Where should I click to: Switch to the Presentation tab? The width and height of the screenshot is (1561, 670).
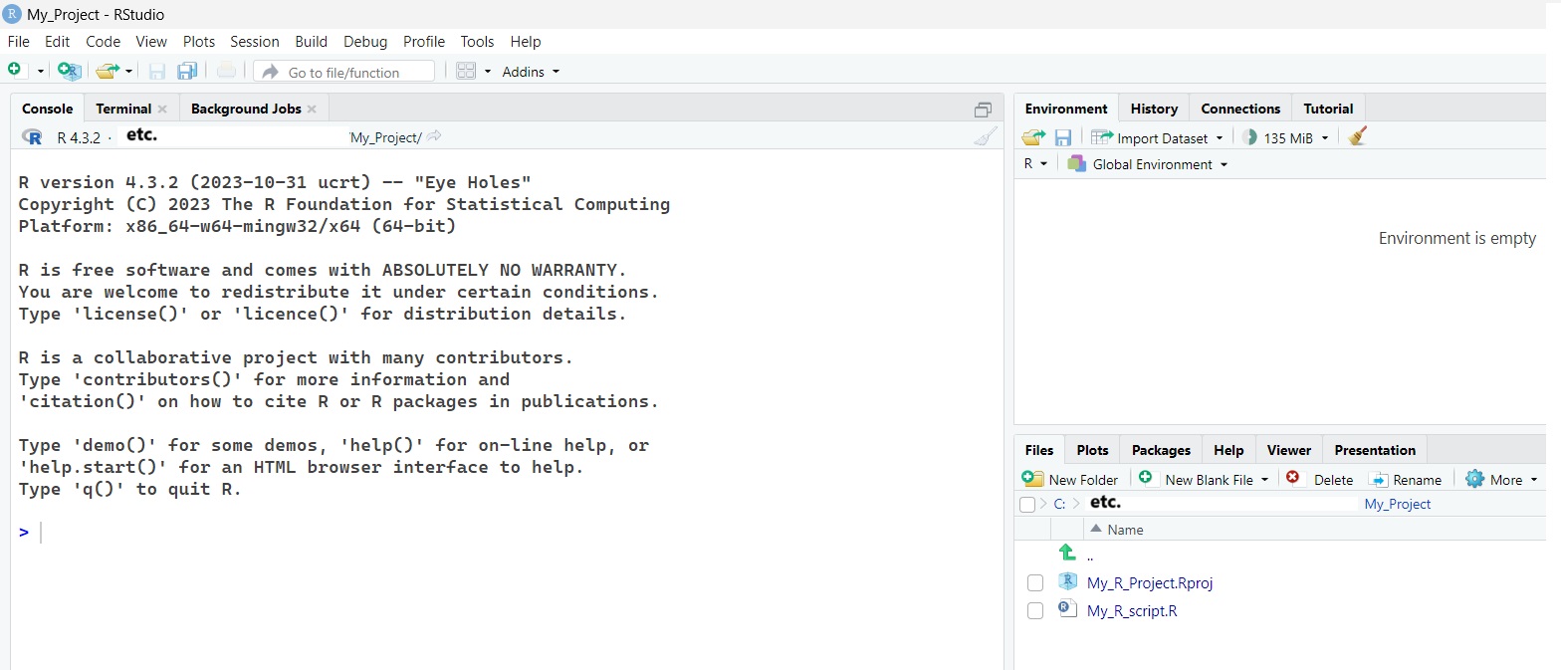1375,450
